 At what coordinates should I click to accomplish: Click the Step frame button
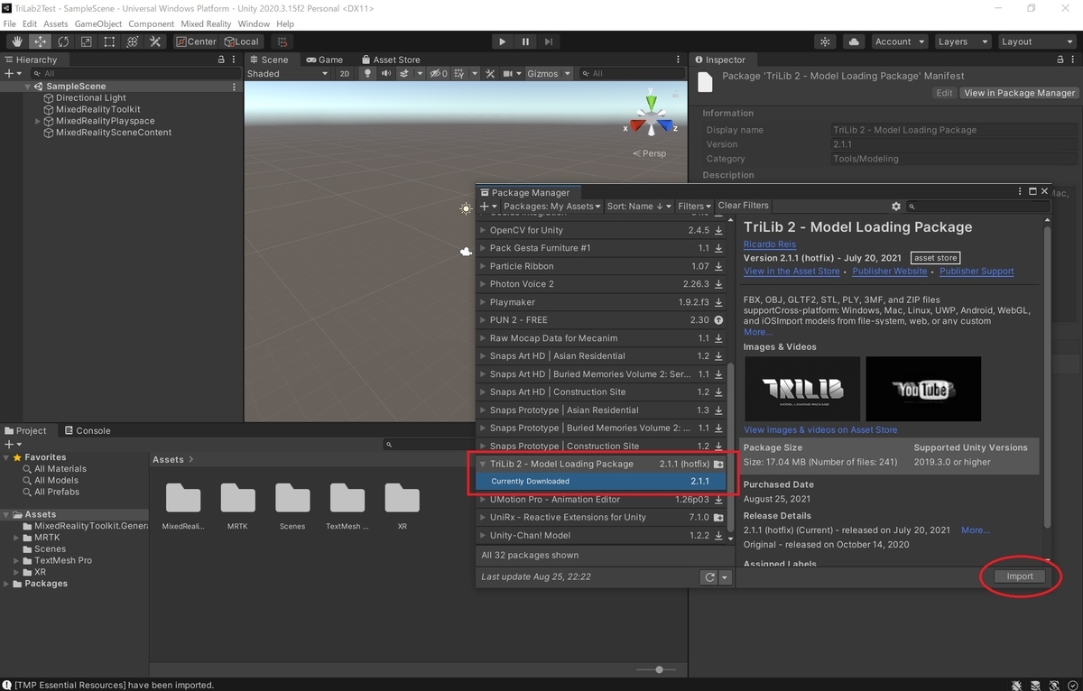click(x=548, y=41)
